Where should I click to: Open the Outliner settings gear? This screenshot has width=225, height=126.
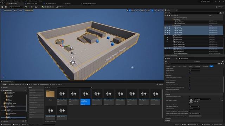pos(223,13)
